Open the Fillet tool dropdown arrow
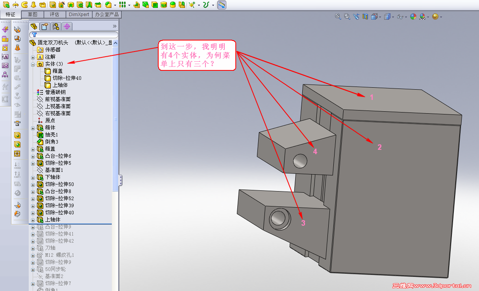The height and width of the screenshot is (291, 479). pos(115,5)
